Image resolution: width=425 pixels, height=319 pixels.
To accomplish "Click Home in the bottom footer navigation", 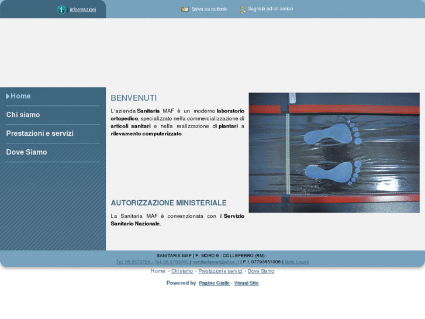I will 158,271.
